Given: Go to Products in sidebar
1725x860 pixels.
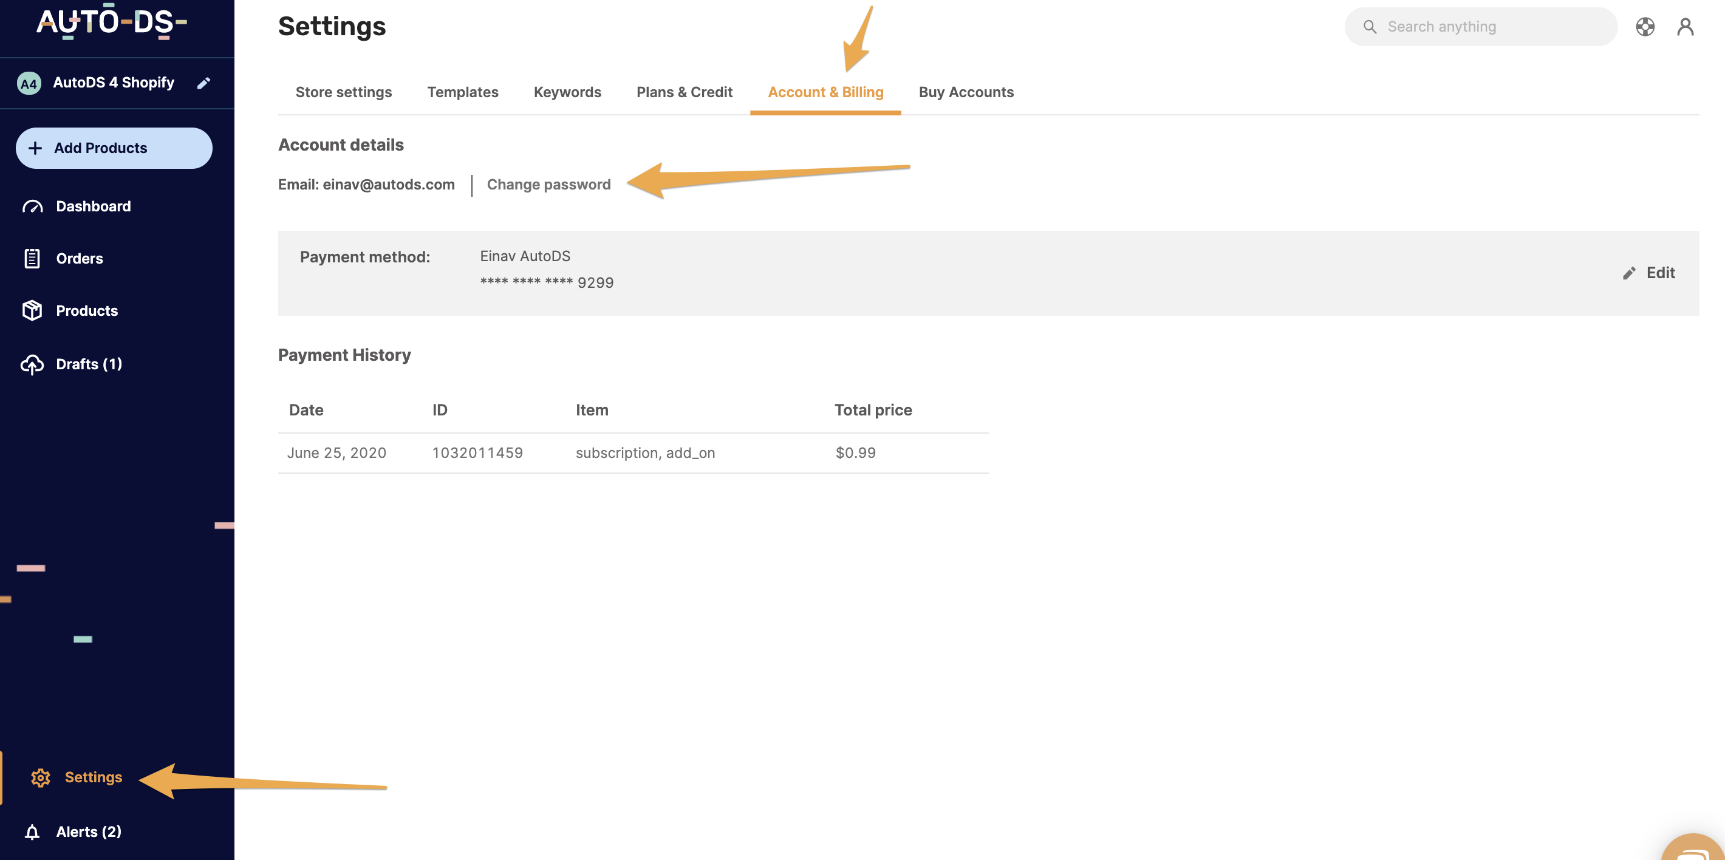Looking at the screenshot, I should coord(86,311).
